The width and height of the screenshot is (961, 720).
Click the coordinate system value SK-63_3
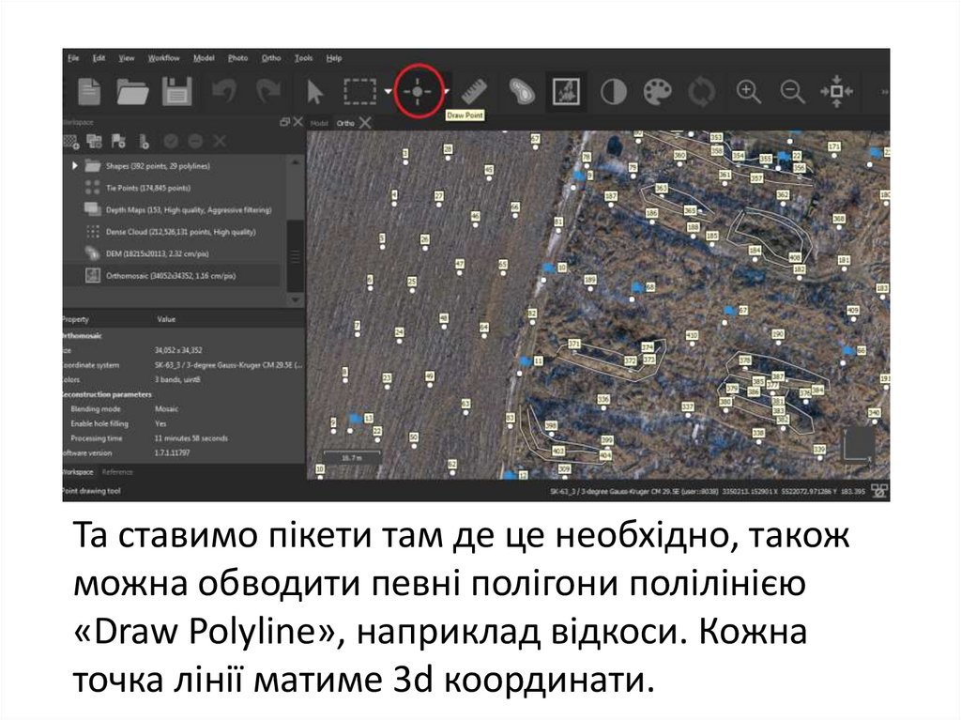[x=228, y=365]
